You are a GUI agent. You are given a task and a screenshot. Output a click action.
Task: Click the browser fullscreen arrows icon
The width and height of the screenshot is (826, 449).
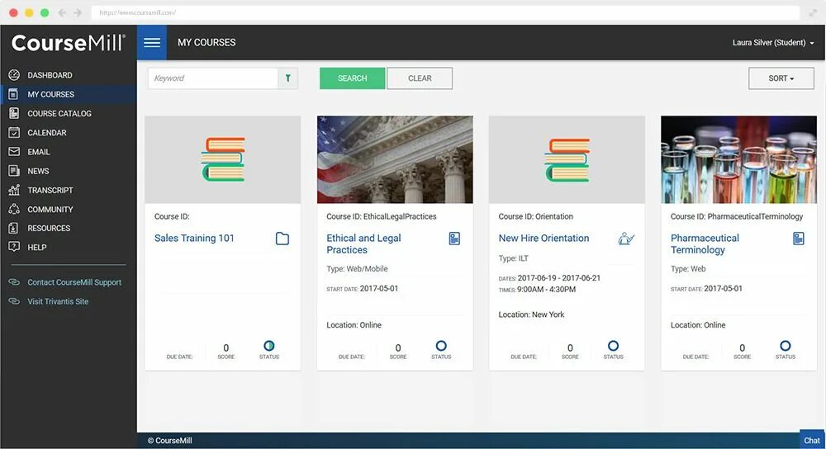813,12
